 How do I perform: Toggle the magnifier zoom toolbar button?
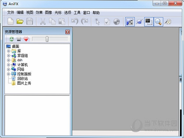pyautogui.click(x=158, y=22)
